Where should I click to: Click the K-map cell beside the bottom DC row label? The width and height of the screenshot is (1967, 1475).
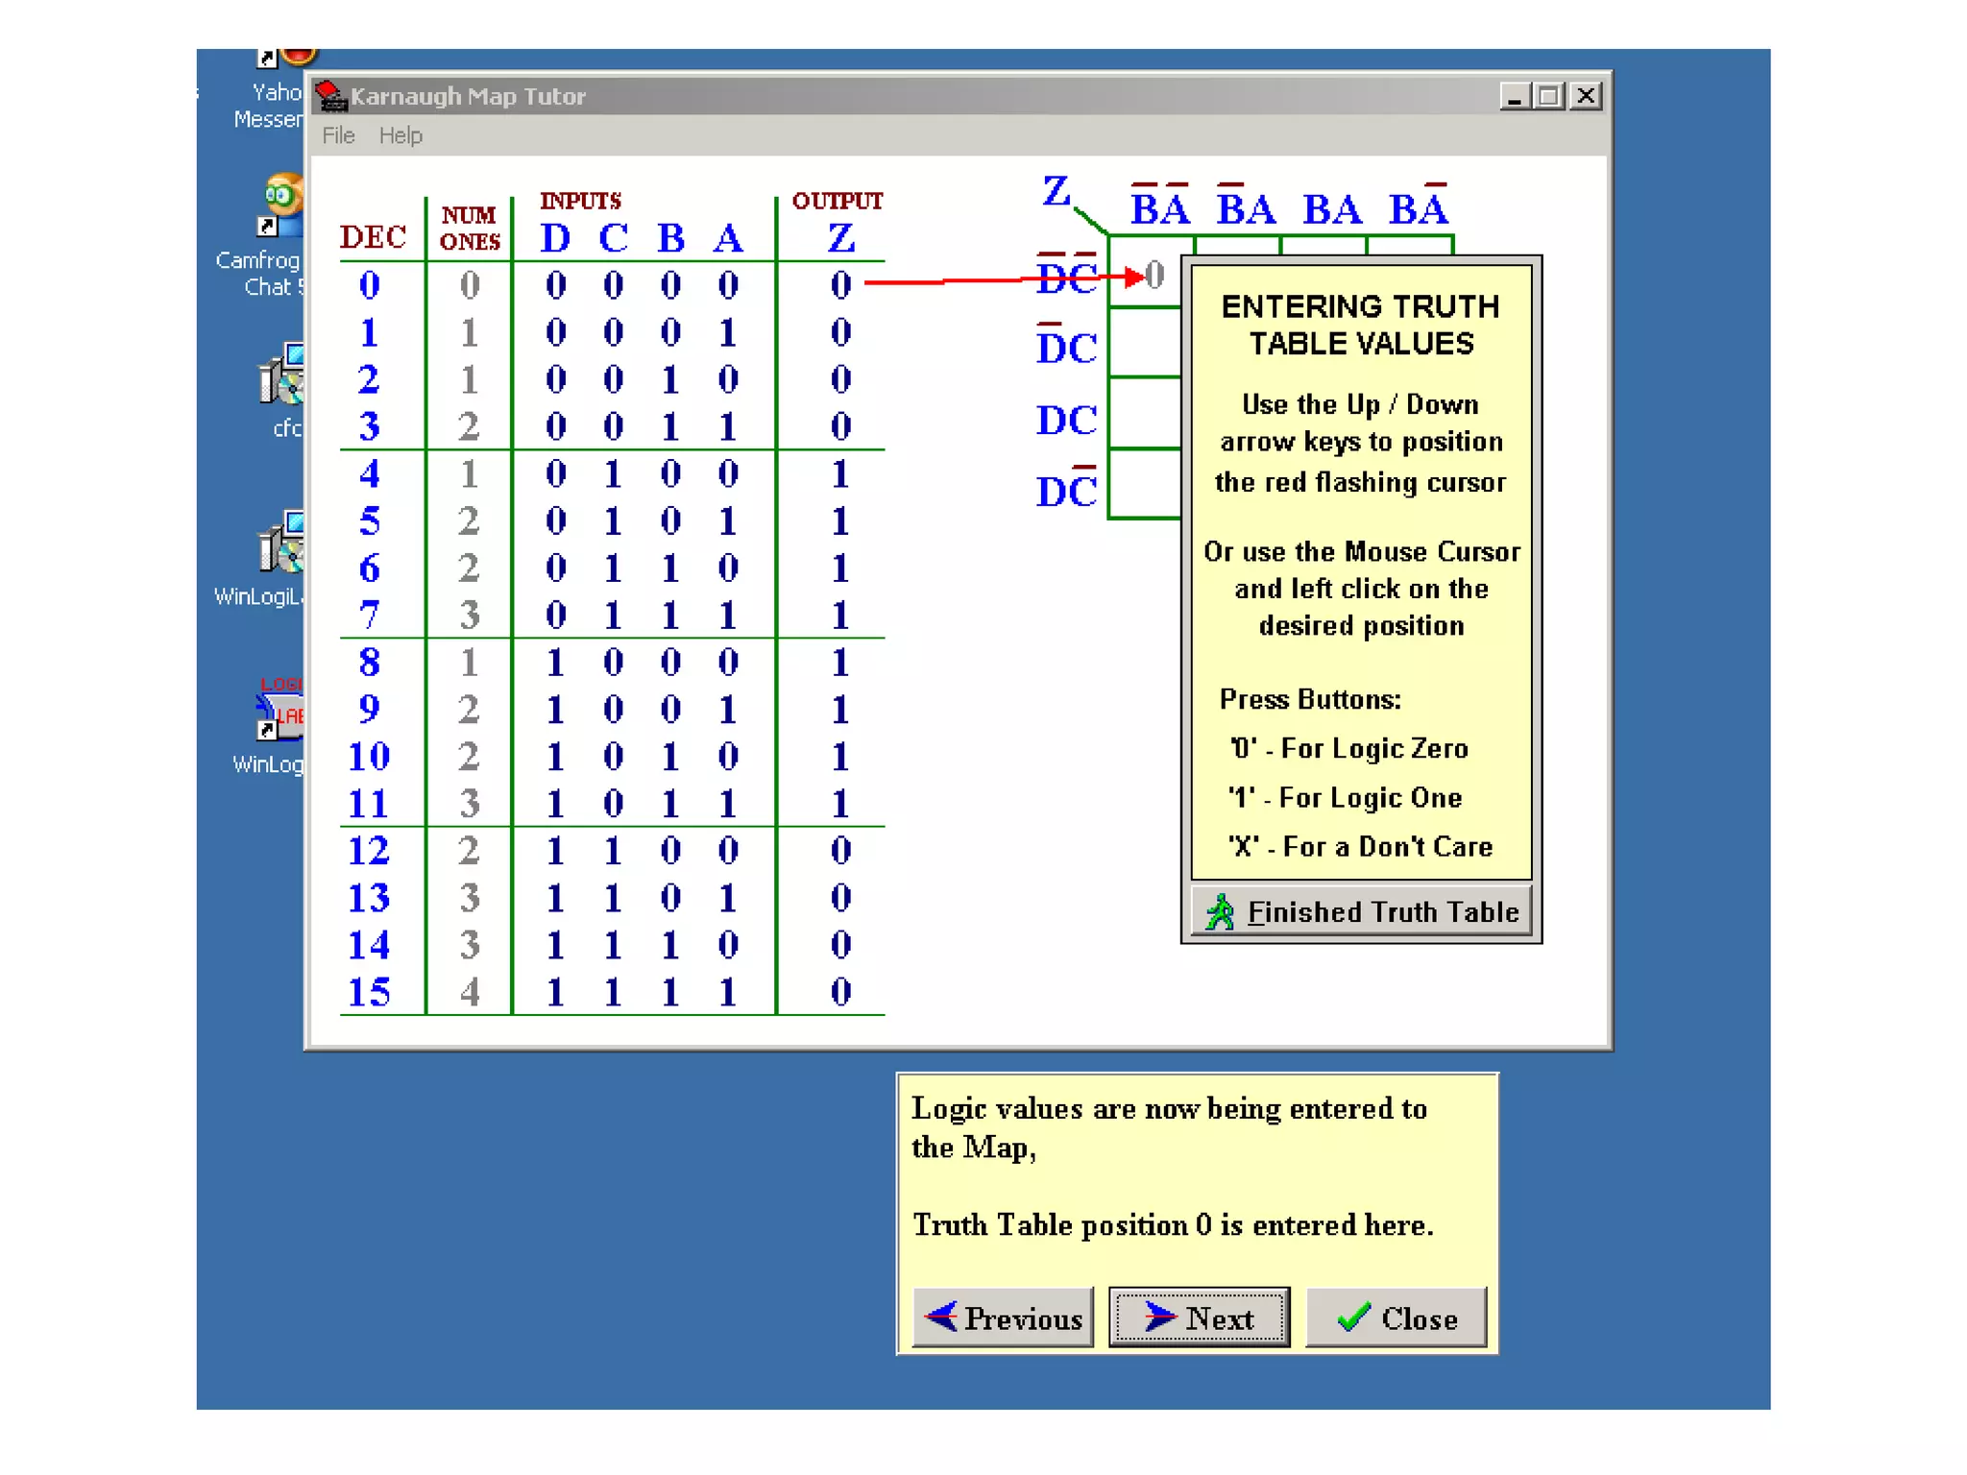1145,484
